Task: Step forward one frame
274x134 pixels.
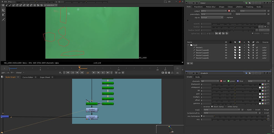Action: (x=99, y=73)
